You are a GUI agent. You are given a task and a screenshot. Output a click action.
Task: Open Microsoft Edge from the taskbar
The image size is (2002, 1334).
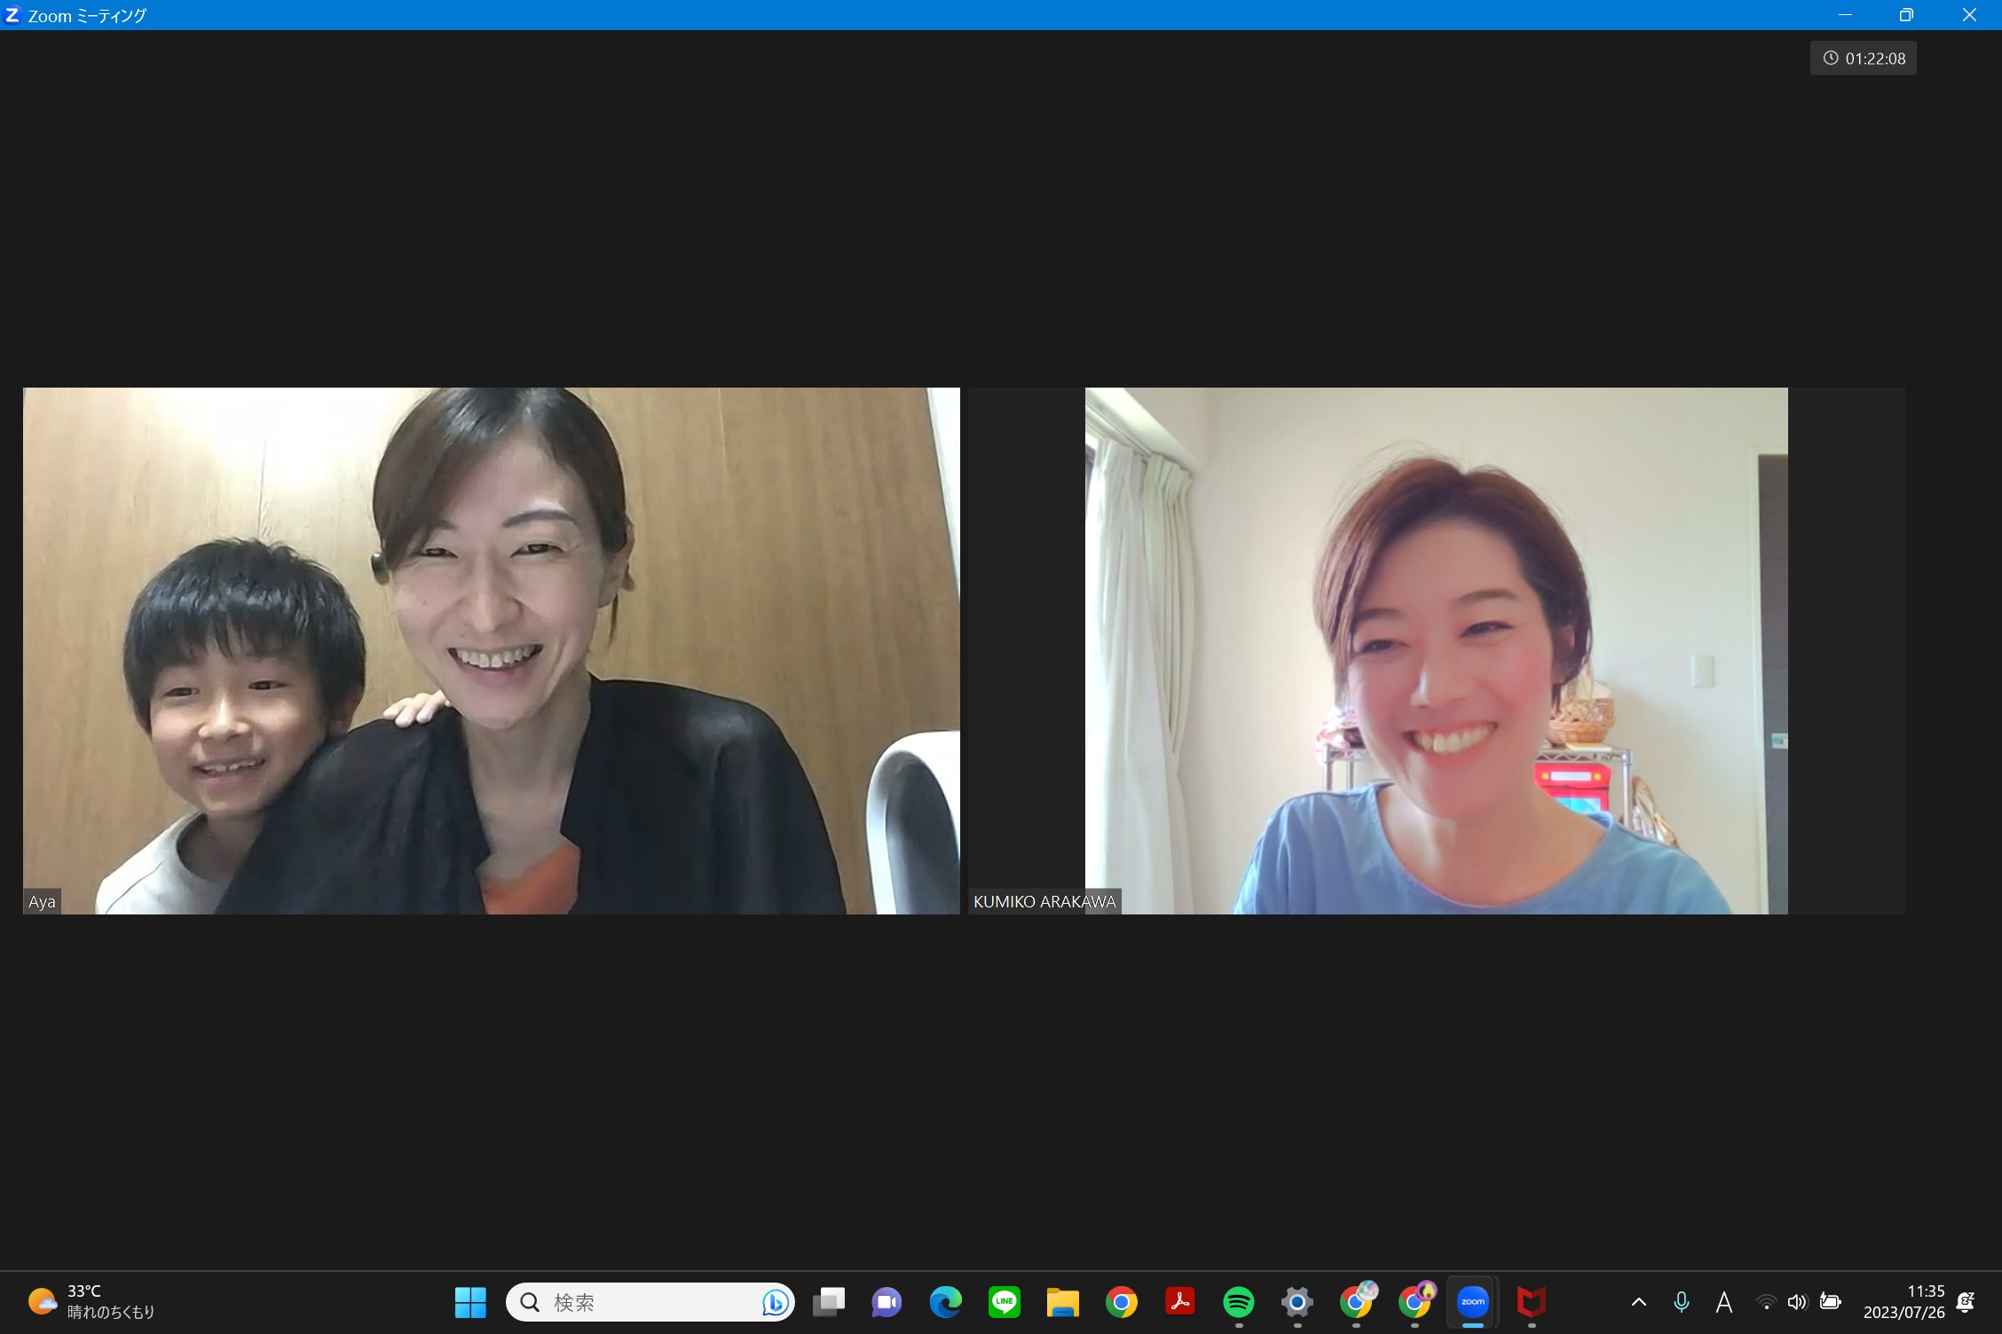click(945, 1302)
